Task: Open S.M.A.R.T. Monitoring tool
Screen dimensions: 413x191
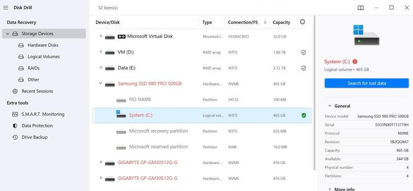Action: point(43,114)
